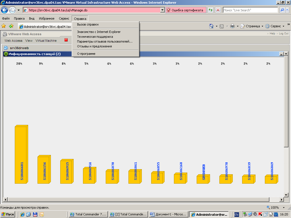The image size is (291, 218).
Task: Click the Home page icon
Action: [211, 26]
